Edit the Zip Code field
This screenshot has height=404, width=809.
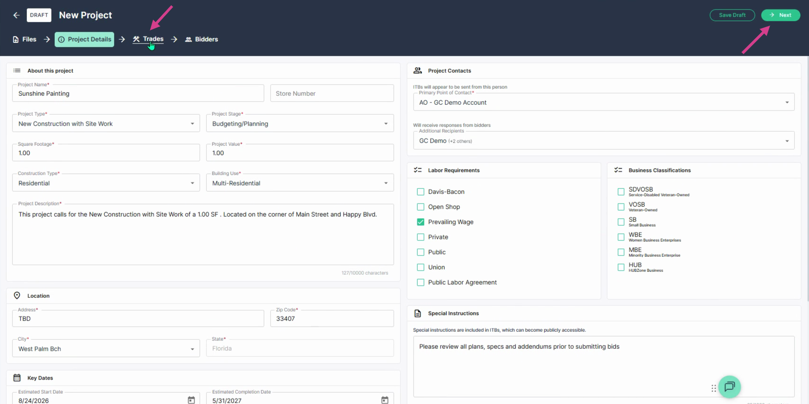click(332, 319)
